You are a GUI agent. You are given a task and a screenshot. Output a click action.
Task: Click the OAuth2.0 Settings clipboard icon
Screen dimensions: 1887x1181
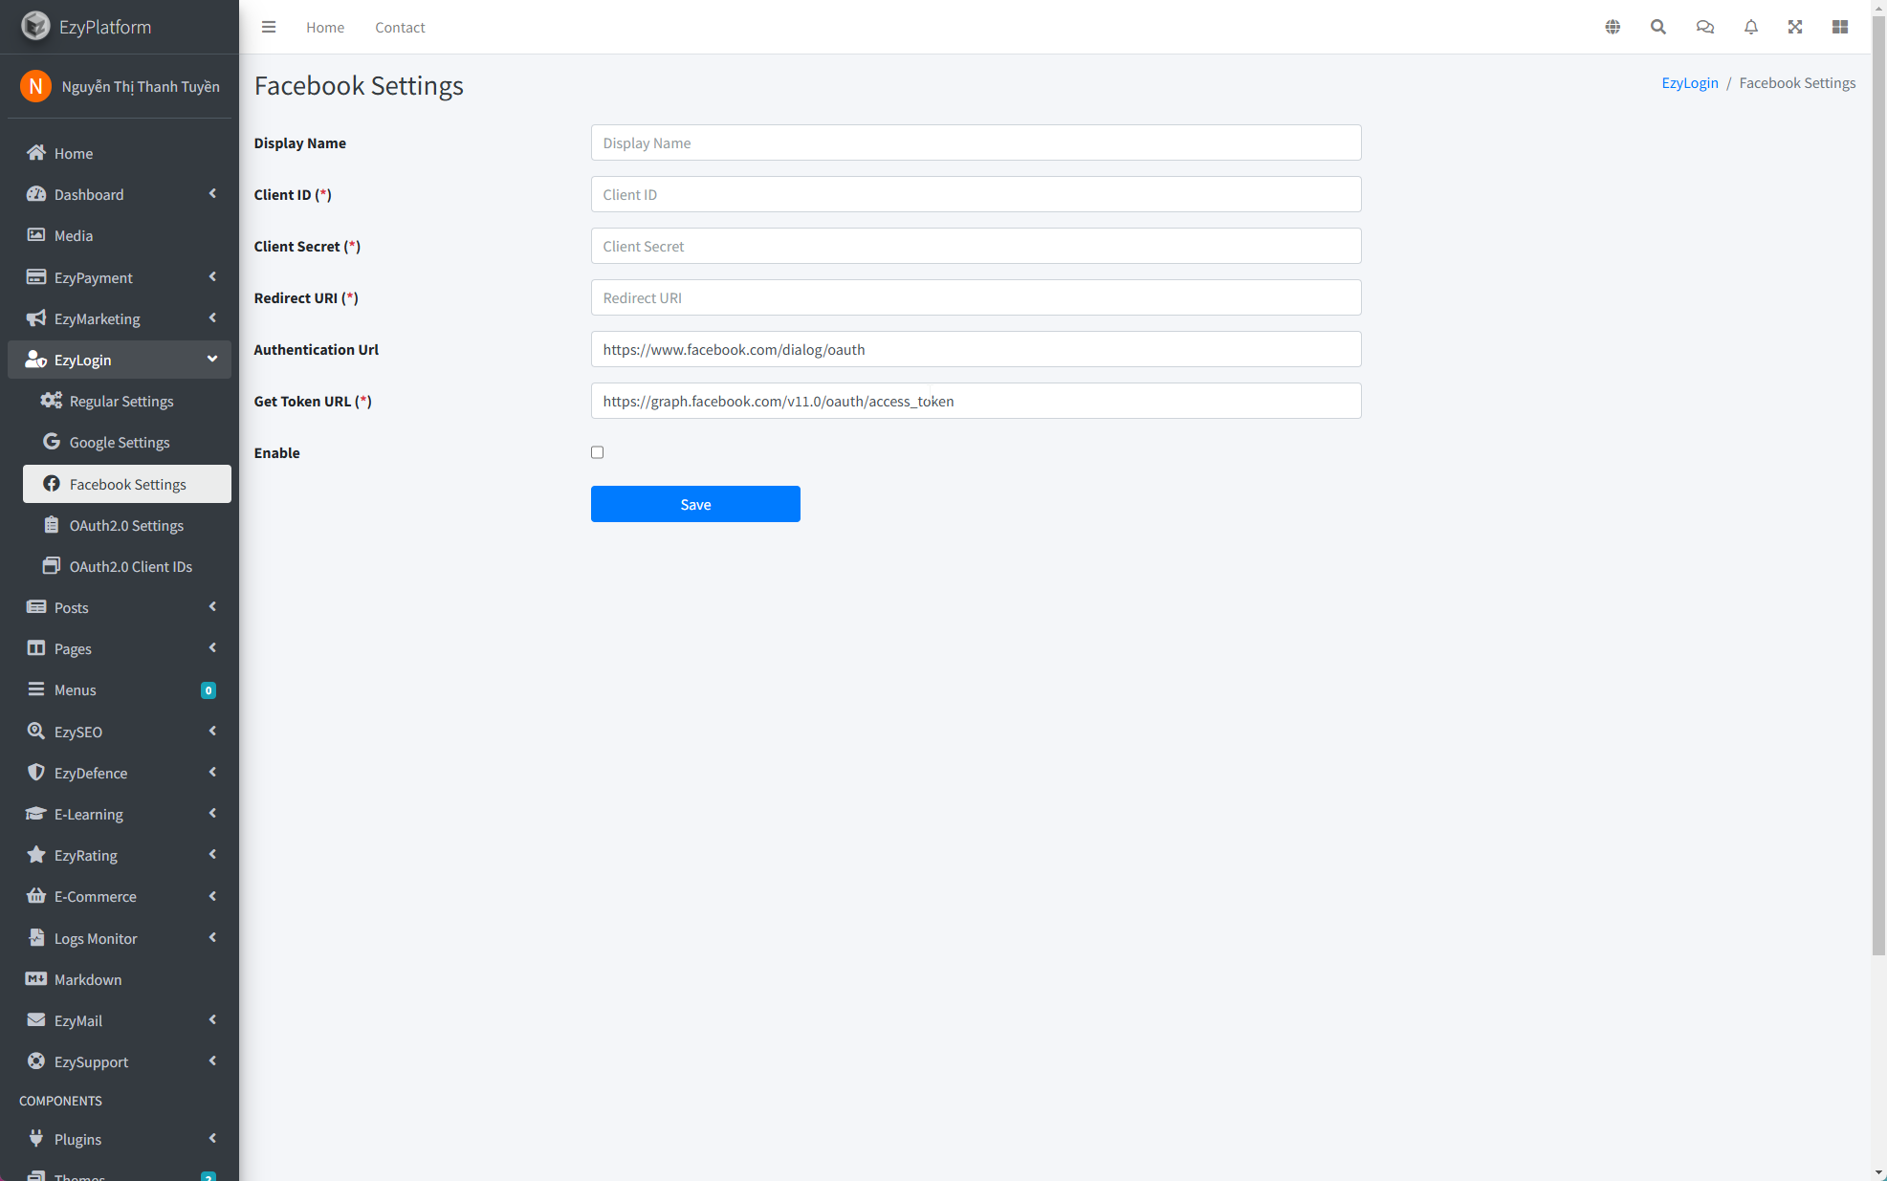pyautogui.click(x=52, y=525)
